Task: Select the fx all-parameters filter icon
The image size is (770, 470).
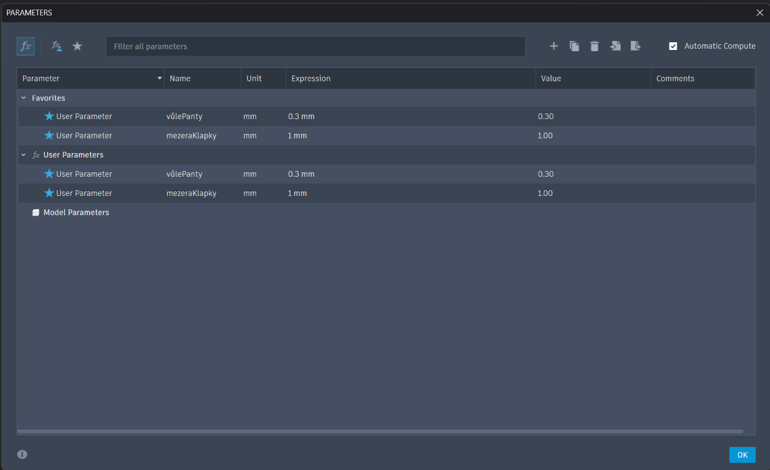Action: 26,46
